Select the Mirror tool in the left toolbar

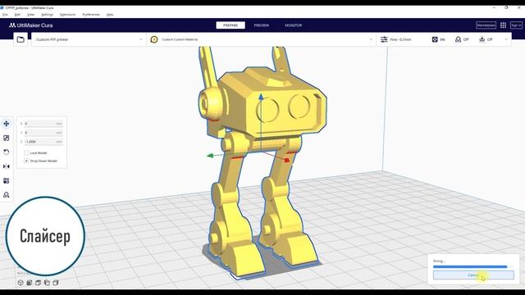(x=7, y=166)
